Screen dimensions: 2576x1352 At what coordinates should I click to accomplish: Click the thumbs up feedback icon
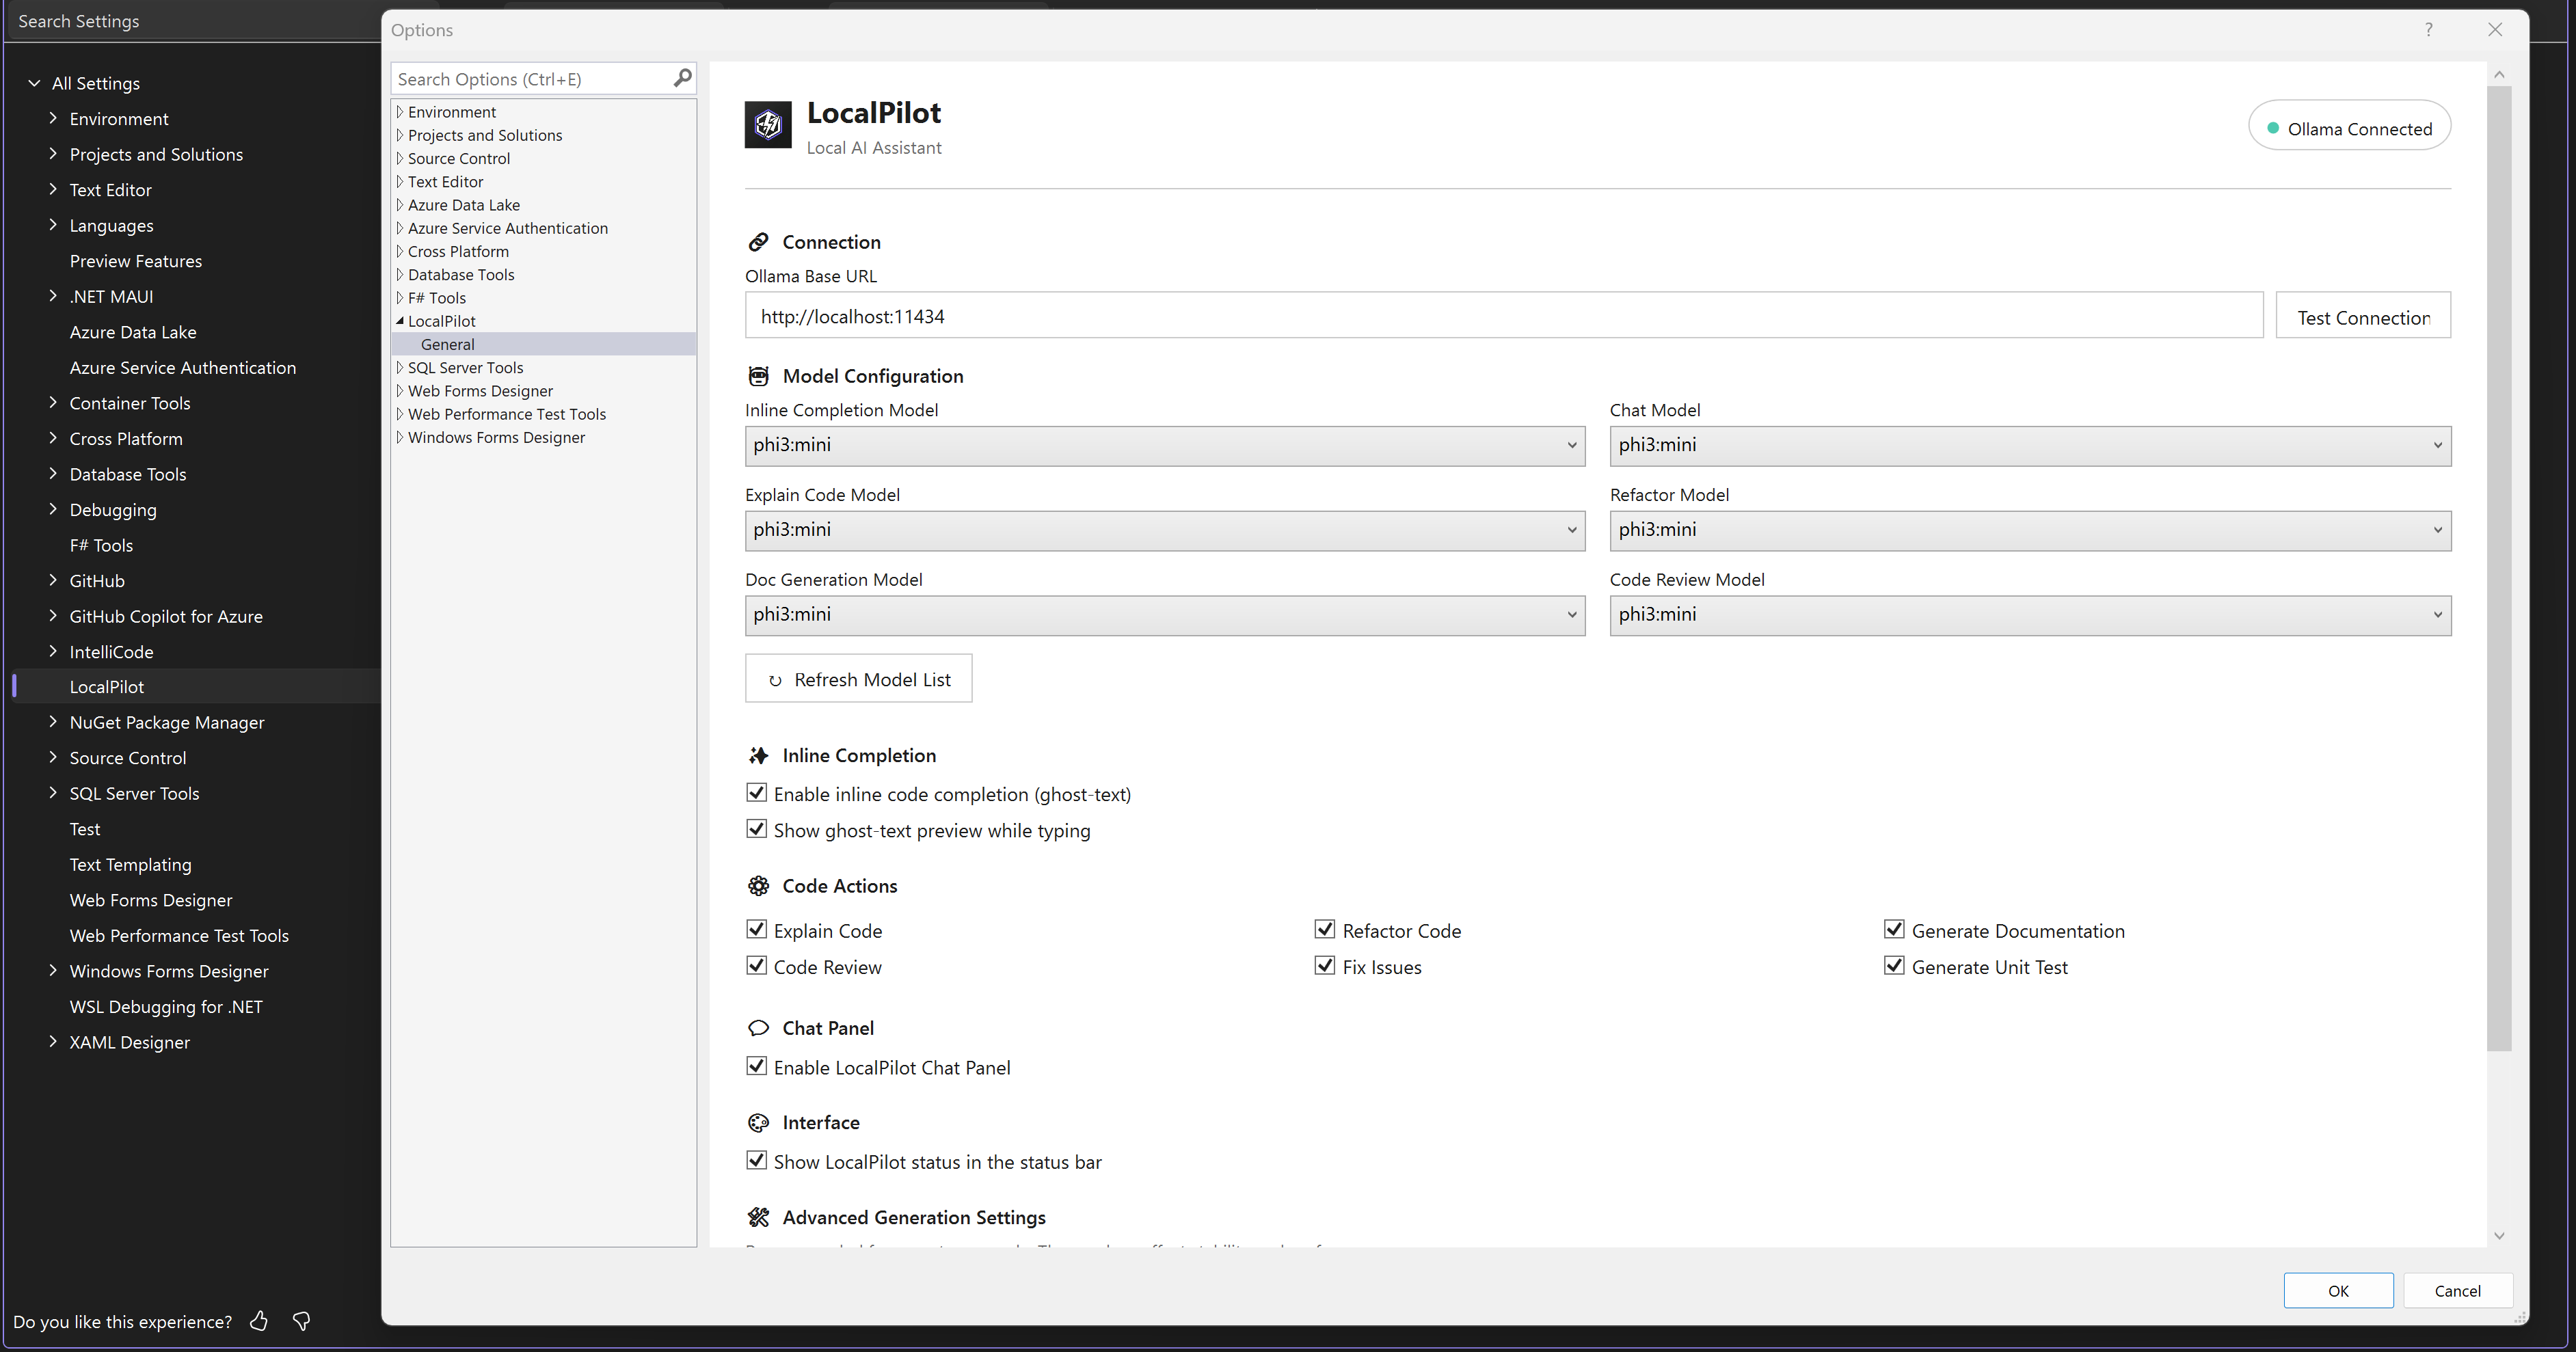point(259,1321)
